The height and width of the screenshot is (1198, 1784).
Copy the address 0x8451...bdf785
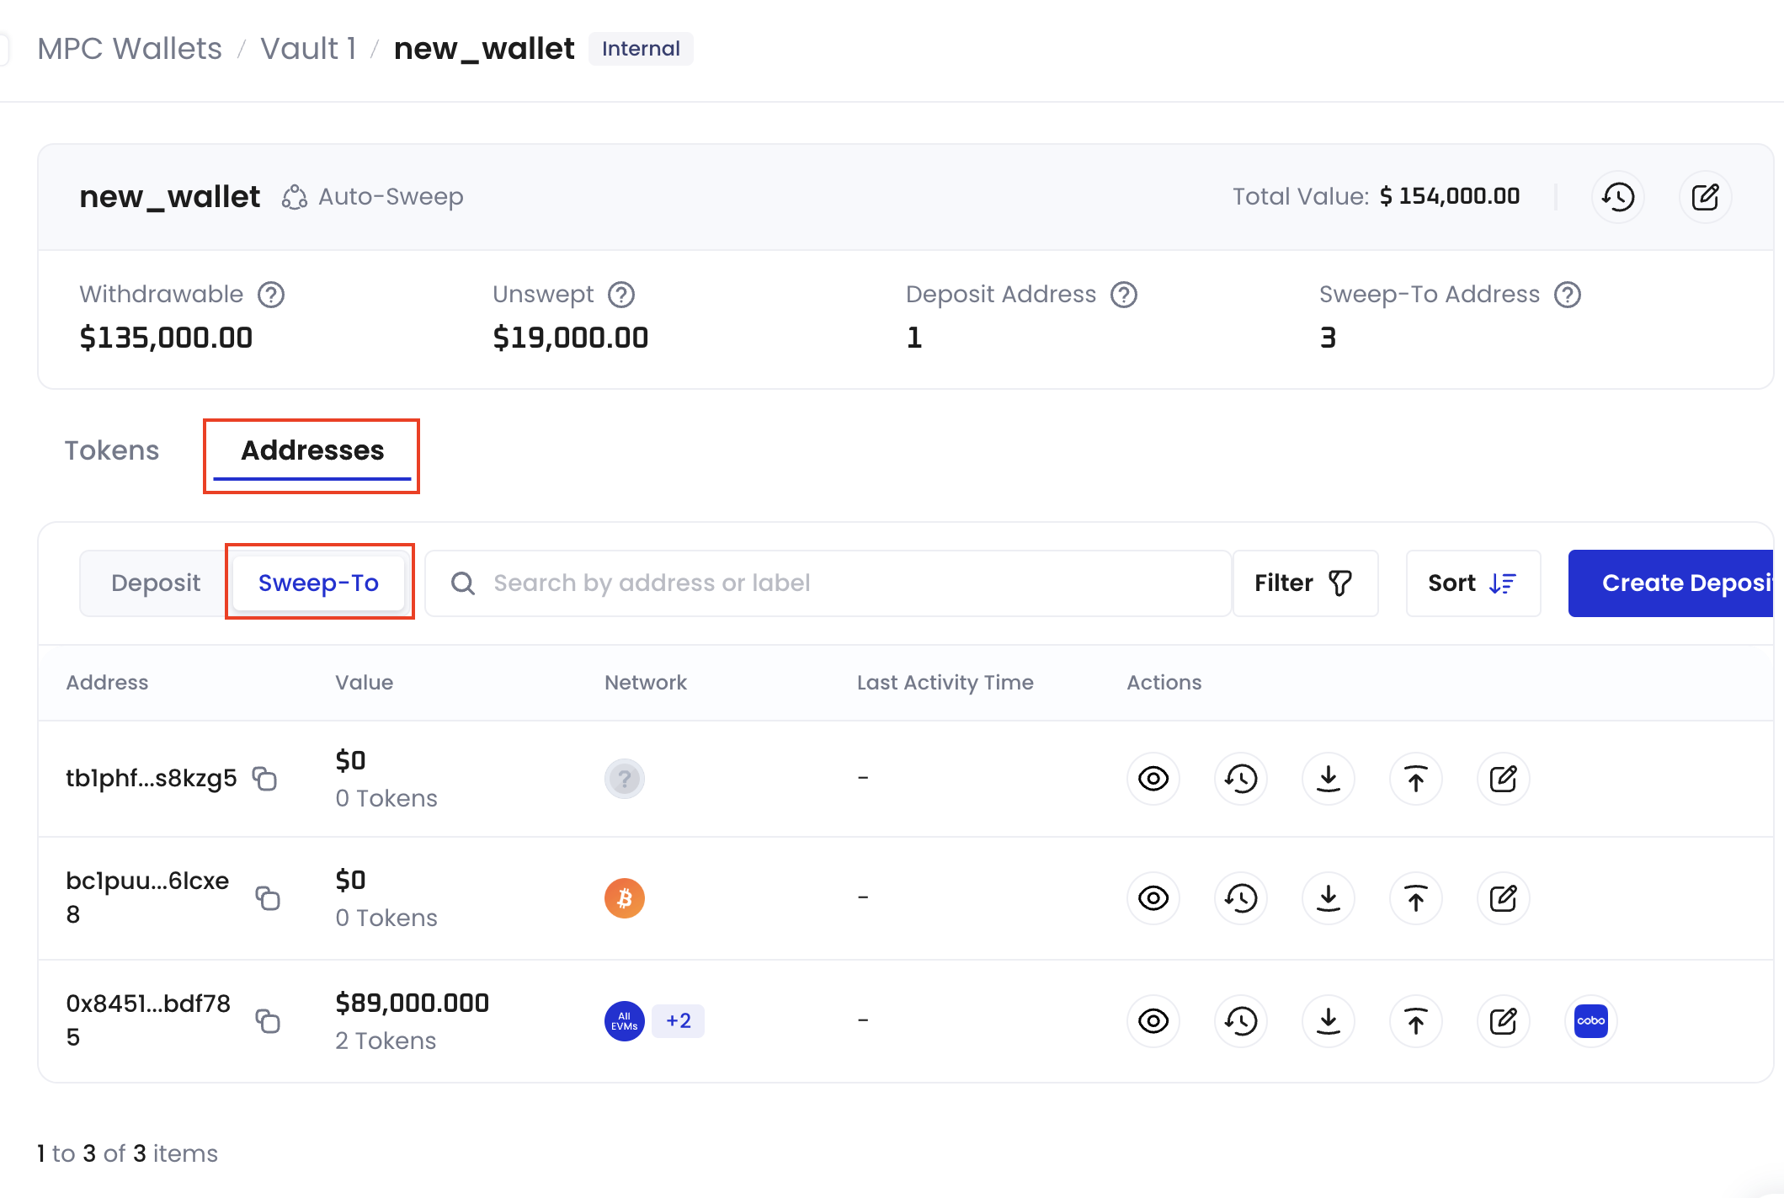[269, 1020]
